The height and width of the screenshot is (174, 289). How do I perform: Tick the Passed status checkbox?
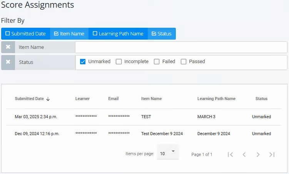pyautogui.click(x=184, y=62)
